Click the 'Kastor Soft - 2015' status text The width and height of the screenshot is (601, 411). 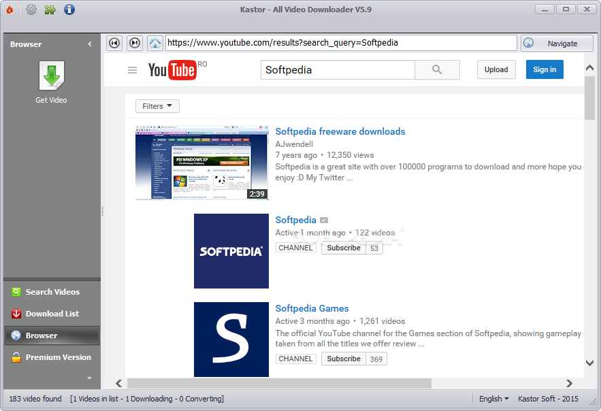point(548,399)
